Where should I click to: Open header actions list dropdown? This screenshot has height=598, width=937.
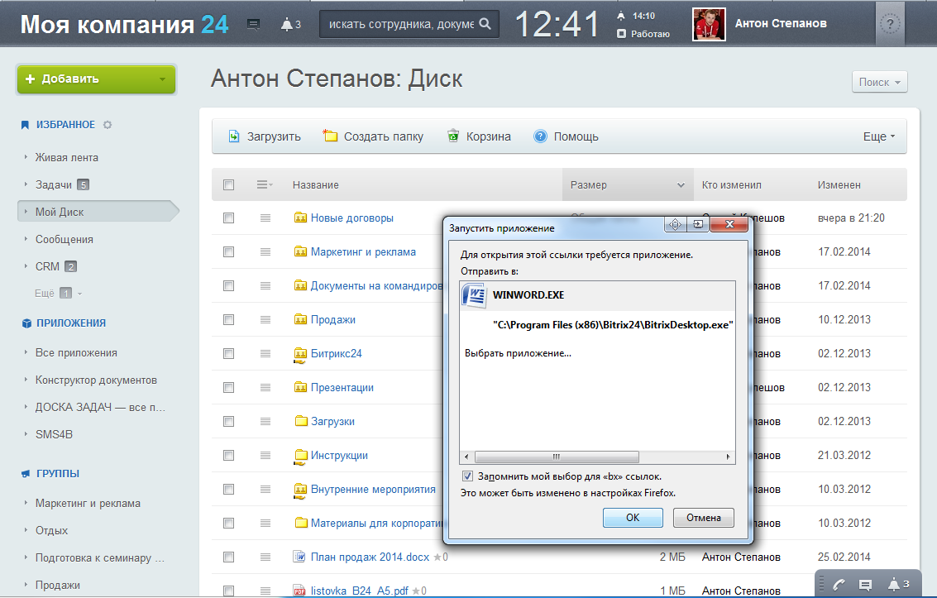265,184
